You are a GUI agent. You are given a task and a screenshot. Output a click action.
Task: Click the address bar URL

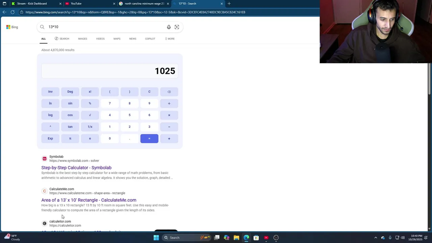tap(135, 12)
